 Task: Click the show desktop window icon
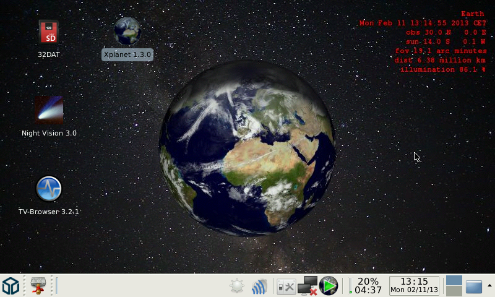(x=474, y=286)
